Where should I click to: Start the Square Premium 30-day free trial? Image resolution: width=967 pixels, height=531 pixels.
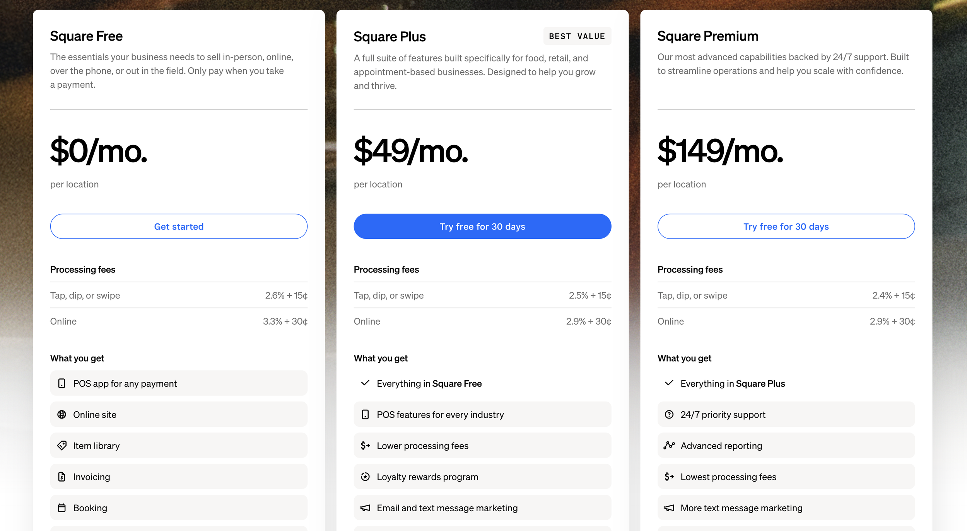pos(786,226)
